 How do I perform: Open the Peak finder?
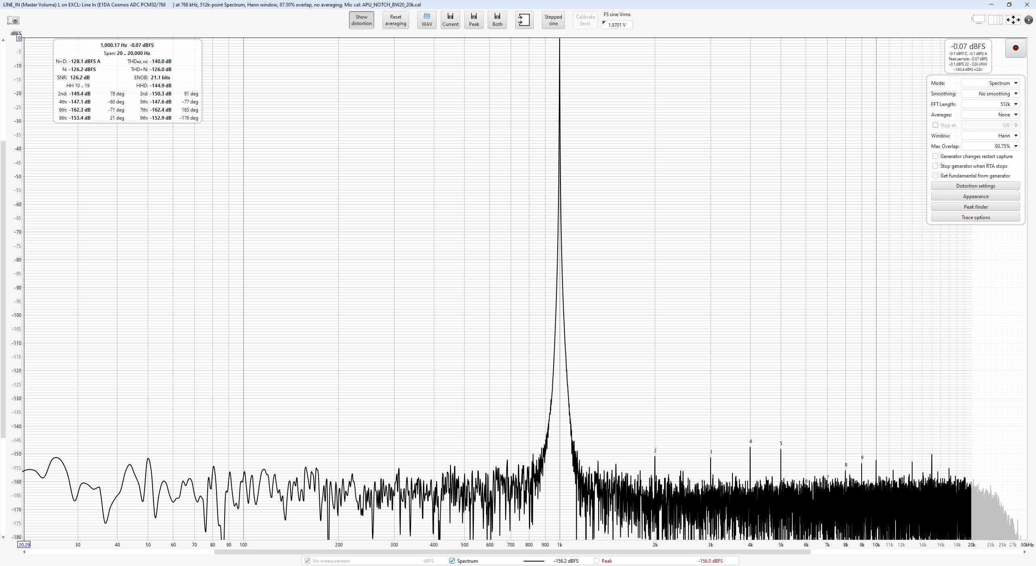point(975,207)
